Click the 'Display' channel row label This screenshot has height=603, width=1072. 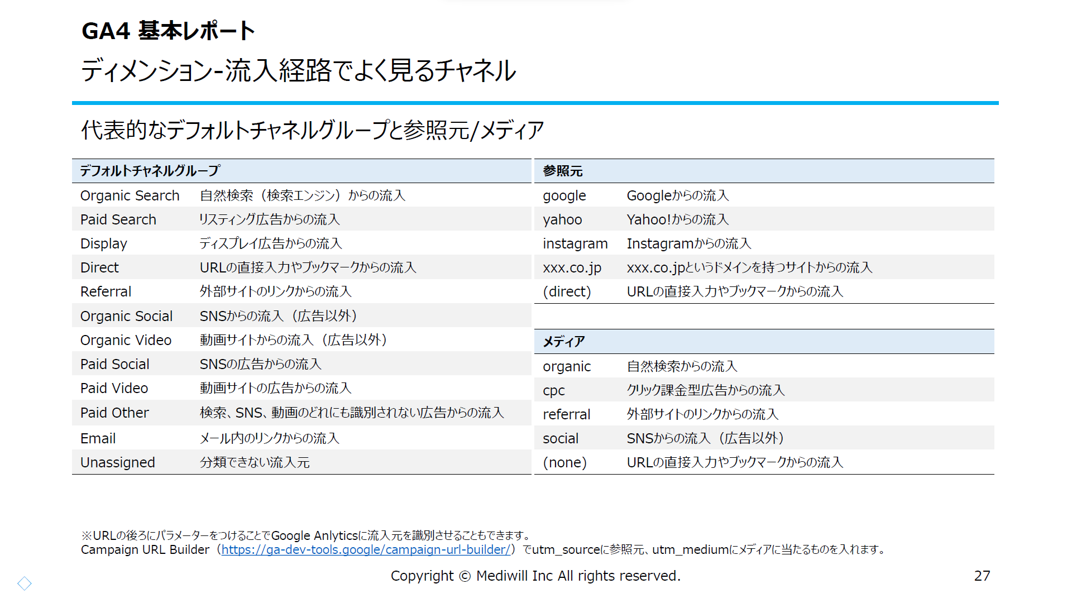tap(104, 243)
